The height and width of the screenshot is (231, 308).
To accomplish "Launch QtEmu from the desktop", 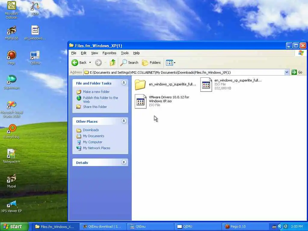I will (x=35, y=58).
